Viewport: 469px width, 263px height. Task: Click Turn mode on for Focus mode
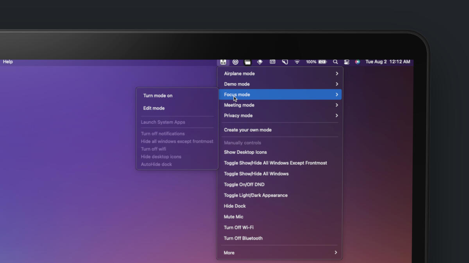(158, 95)
